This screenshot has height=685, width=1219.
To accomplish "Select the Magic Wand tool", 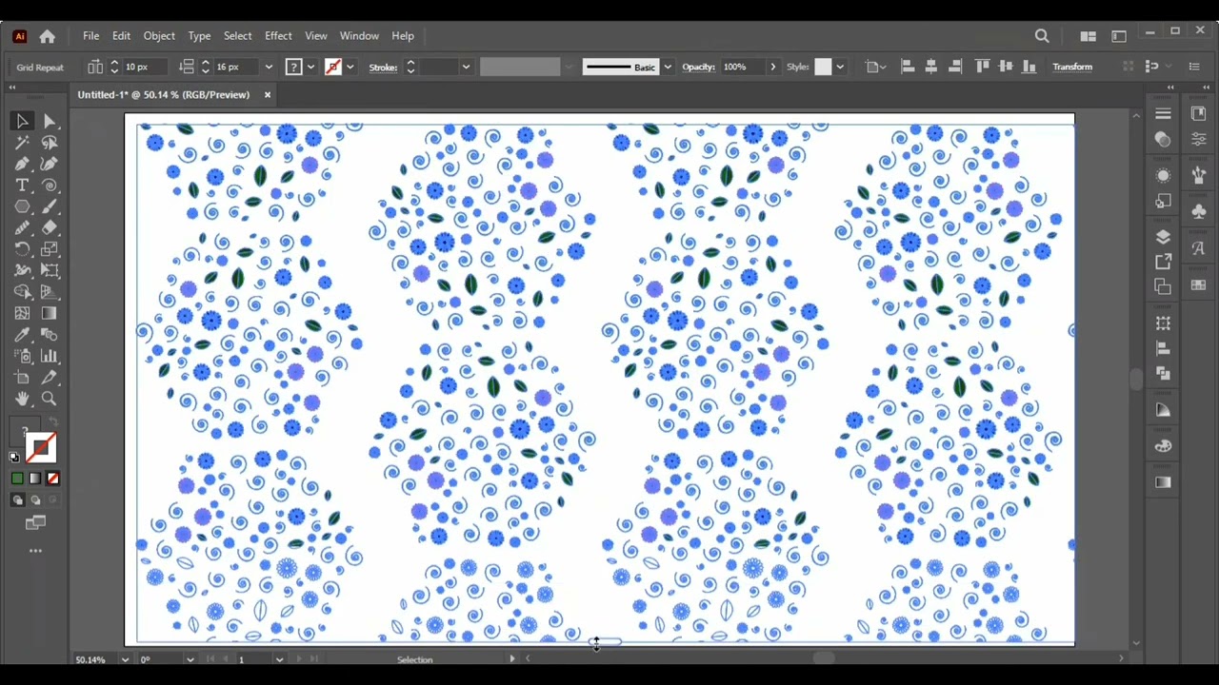I will click(x=22, y=143).
